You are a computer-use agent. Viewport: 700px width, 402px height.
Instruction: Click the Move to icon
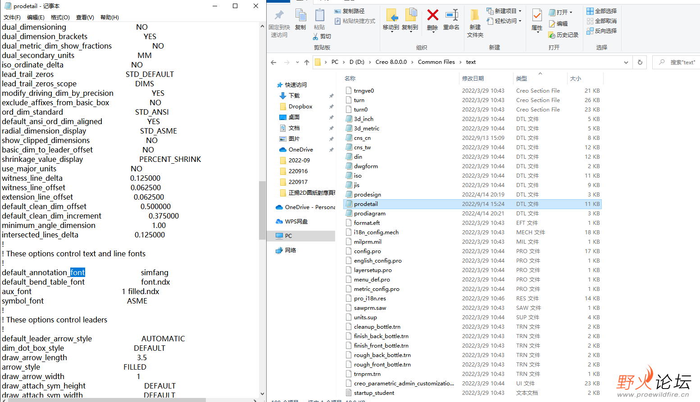(391, 15)
